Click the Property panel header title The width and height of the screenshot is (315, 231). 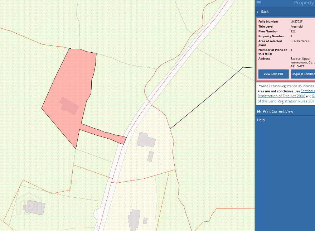click(304, 3)
